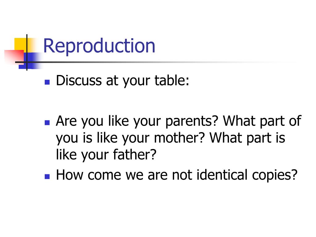Click the words What part of
This screenshot has width=316, height=237.
[262, 122]
